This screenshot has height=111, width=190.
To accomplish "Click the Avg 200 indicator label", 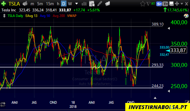I will [x=59, y=16].
